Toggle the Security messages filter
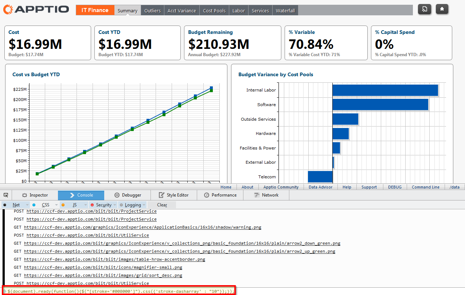The height and width of the screenshot is (295, 465). 104,205
